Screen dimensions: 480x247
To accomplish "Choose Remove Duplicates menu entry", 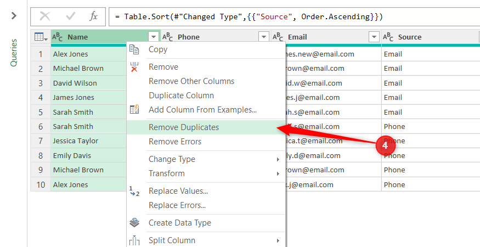I will click(x=206, y=127).
